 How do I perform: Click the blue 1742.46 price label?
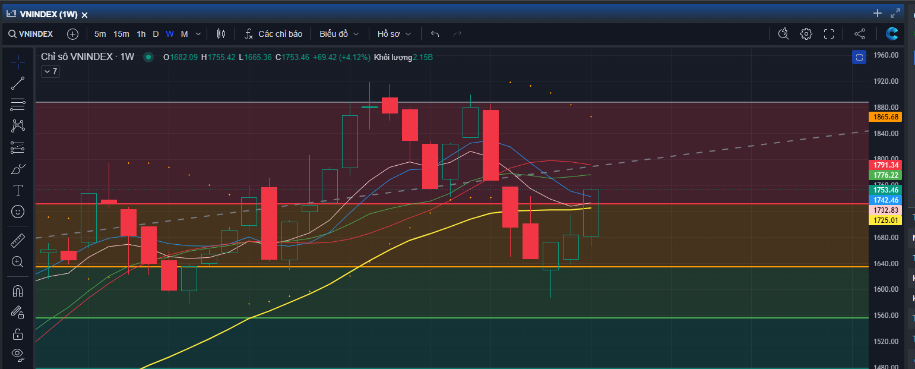(885, 200)
